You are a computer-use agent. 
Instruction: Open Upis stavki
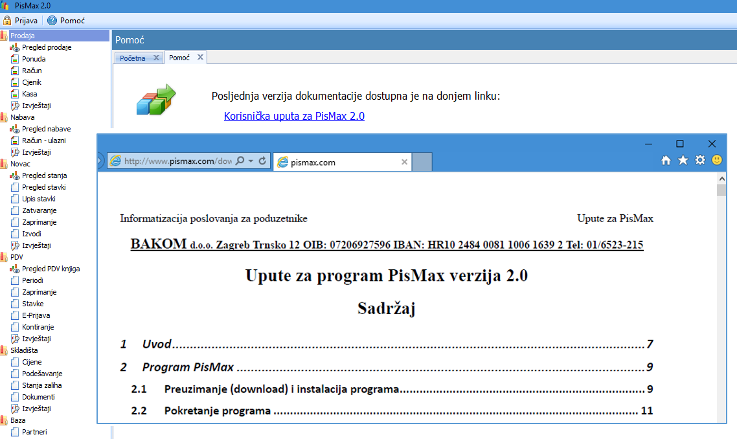pos(39,199)
